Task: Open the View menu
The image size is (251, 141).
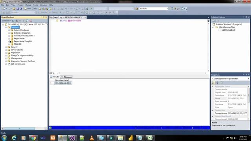Action: [13, 5]
